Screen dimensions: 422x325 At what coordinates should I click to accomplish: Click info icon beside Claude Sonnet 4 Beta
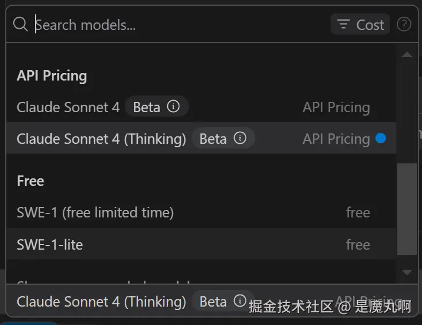click(x=173, y=106)
